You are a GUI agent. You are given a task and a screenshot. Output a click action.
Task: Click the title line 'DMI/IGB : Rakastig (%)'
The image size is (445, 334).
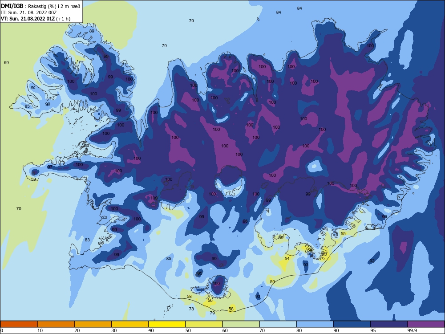pyautogui.click(x=29, y=6)
